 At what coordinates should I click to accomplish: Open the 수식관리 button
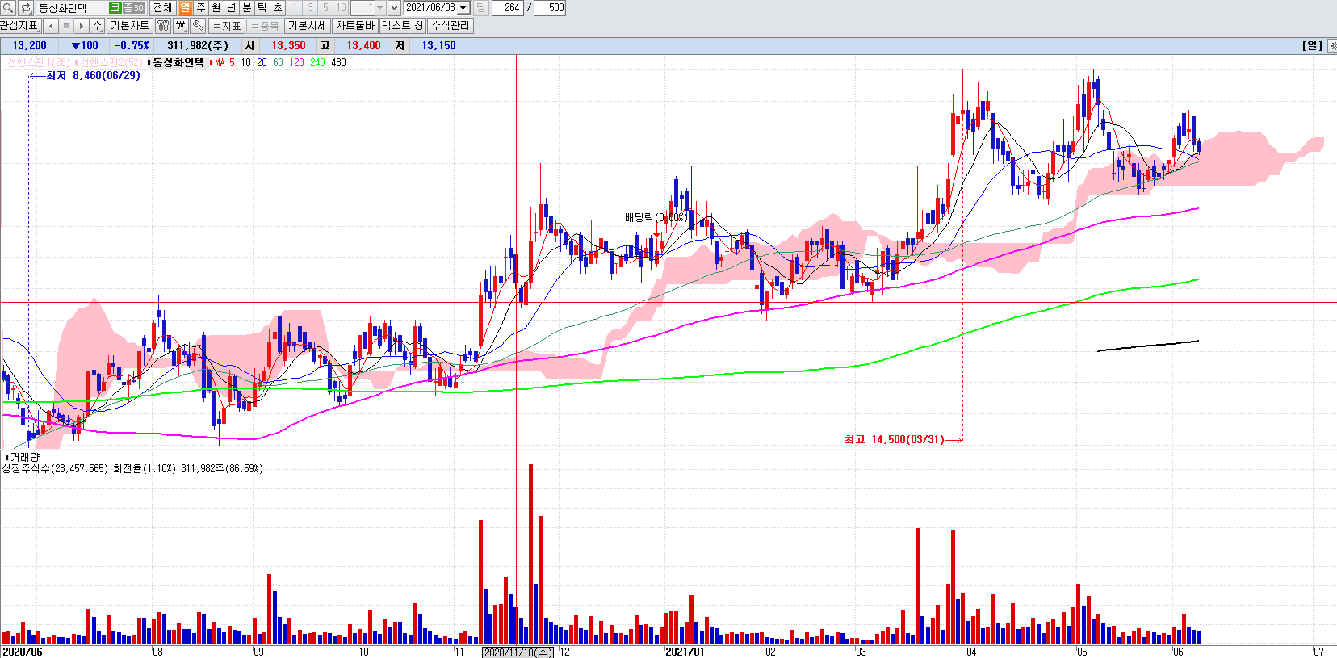[450, 26]
